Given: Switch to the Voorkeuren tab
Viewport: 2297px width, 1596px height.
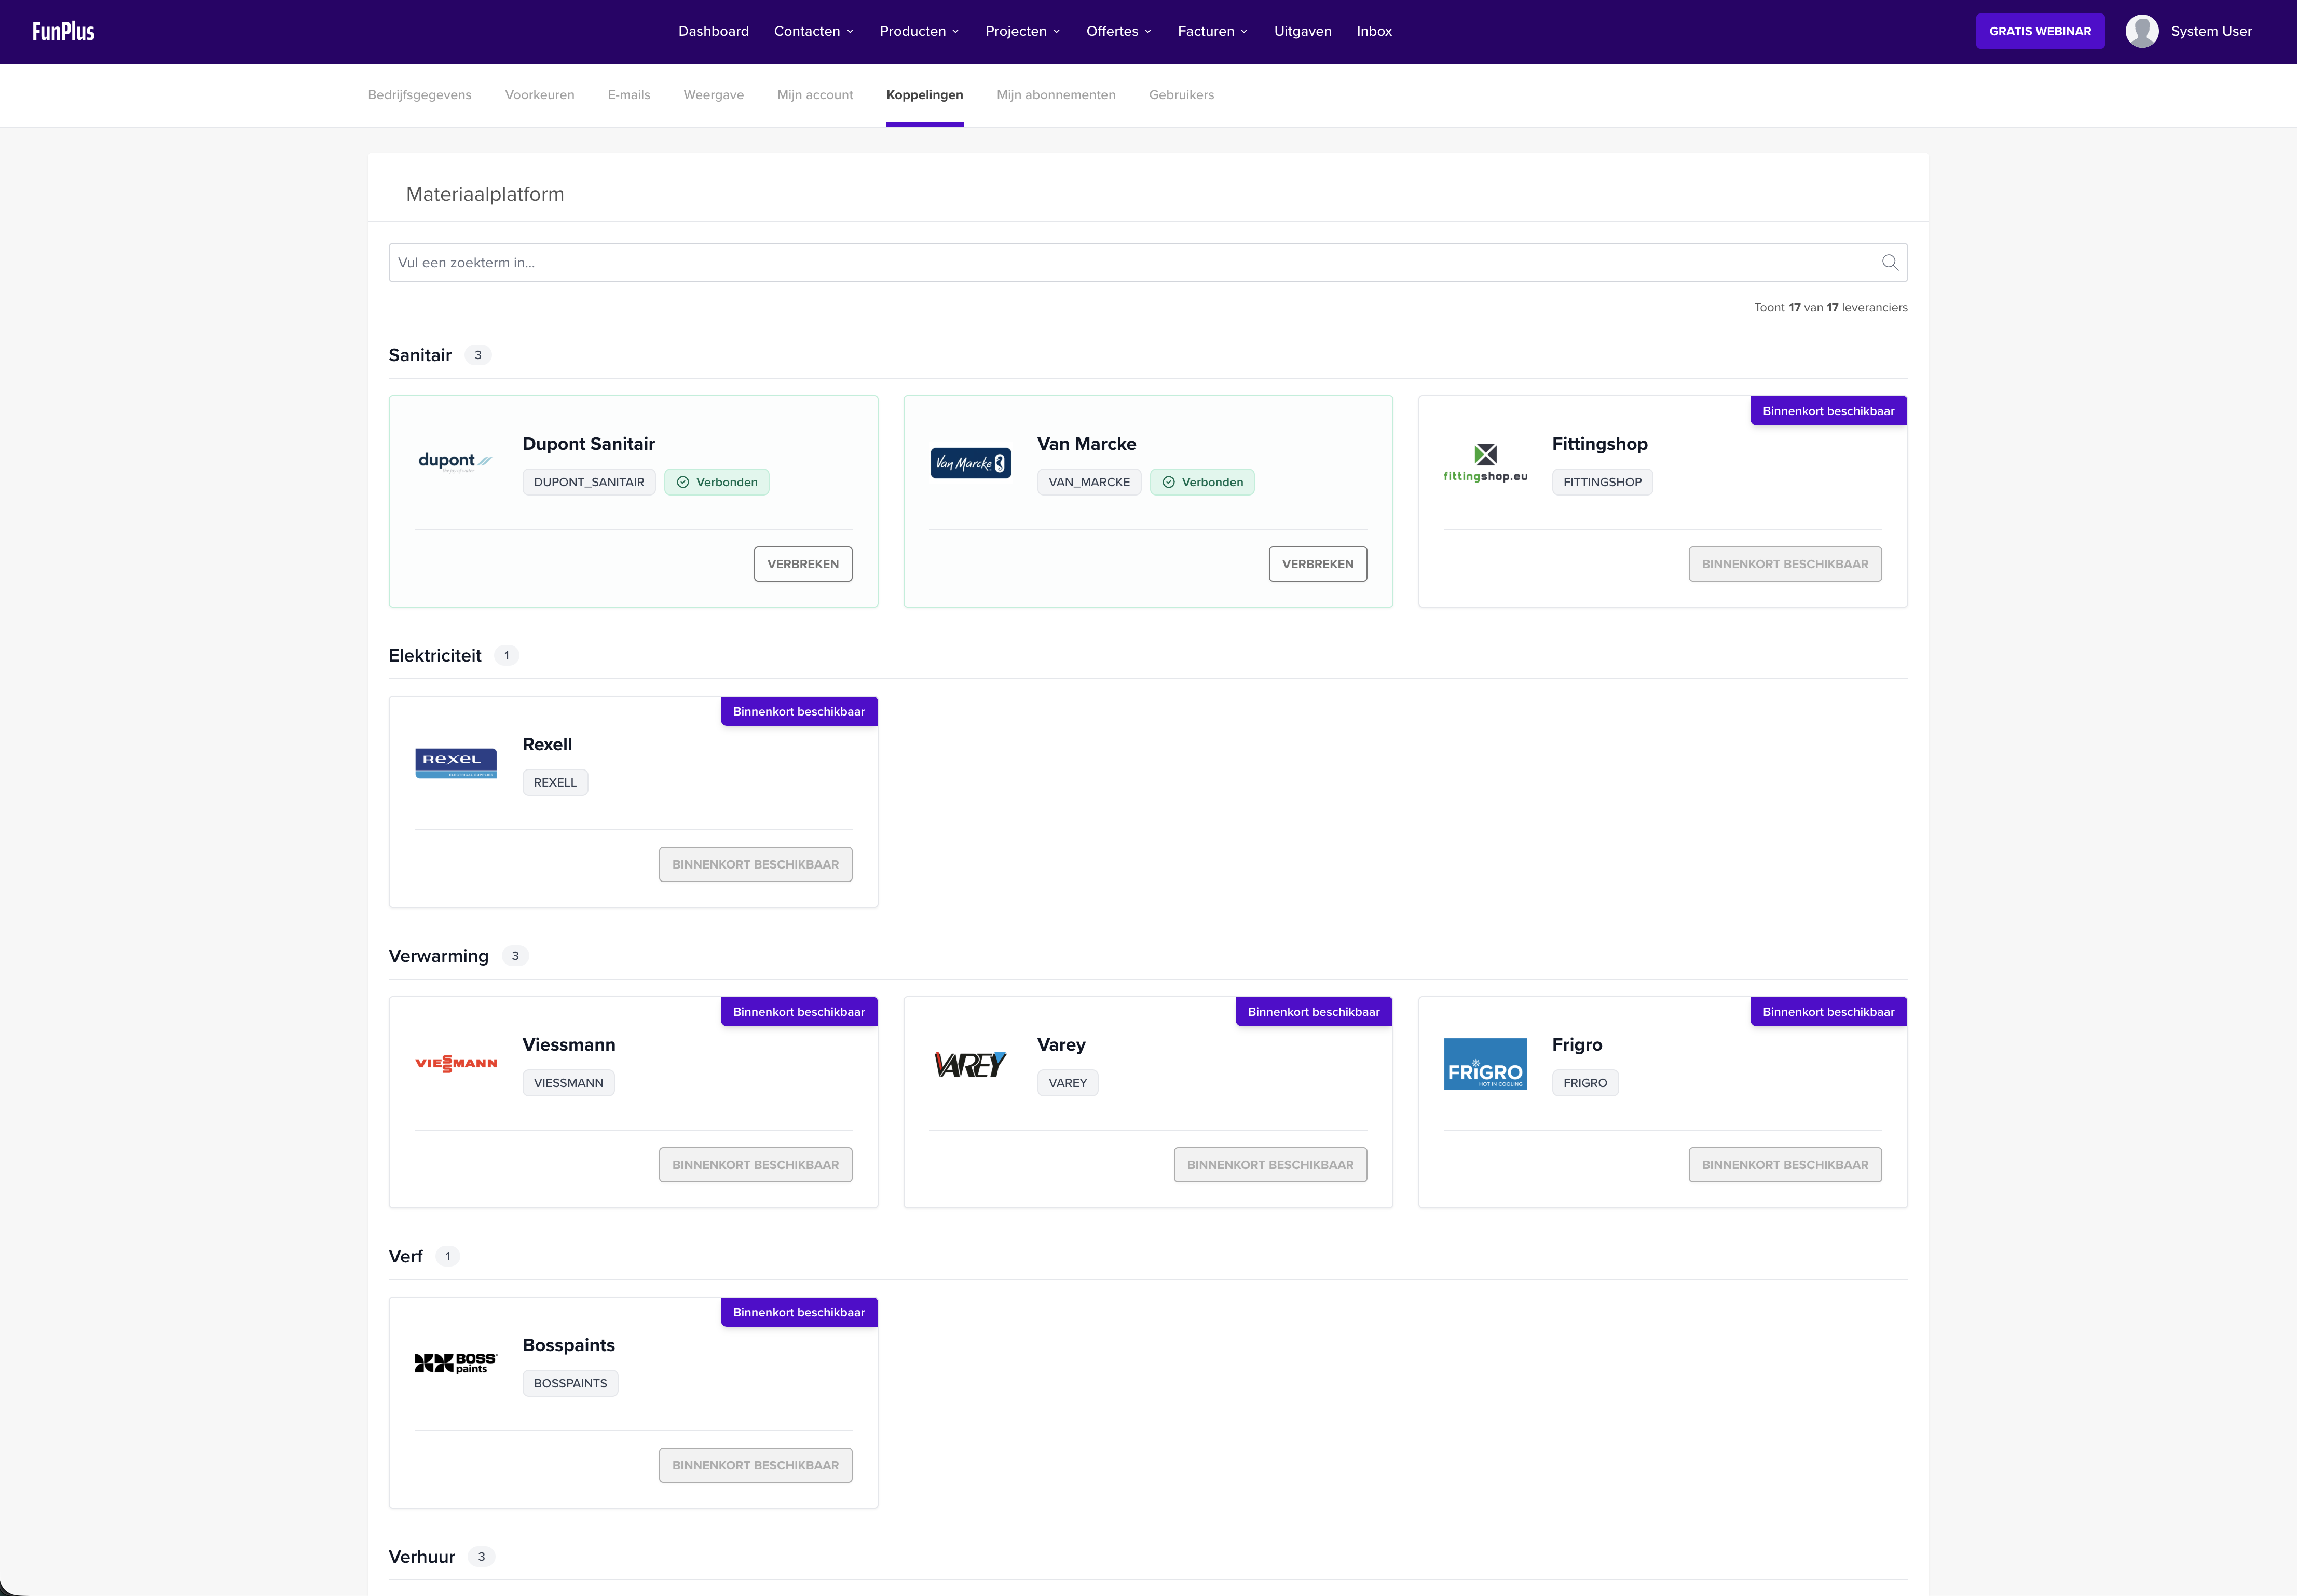Looking at the screenshot, I should click(539, 95).
